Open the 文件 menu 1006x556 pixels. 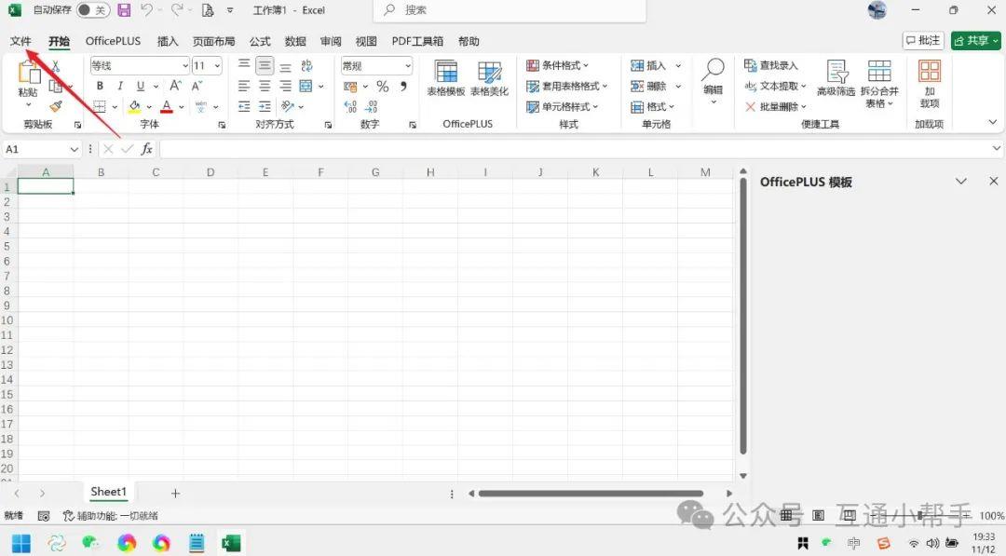pyautogui.click(x=20, y=41)
